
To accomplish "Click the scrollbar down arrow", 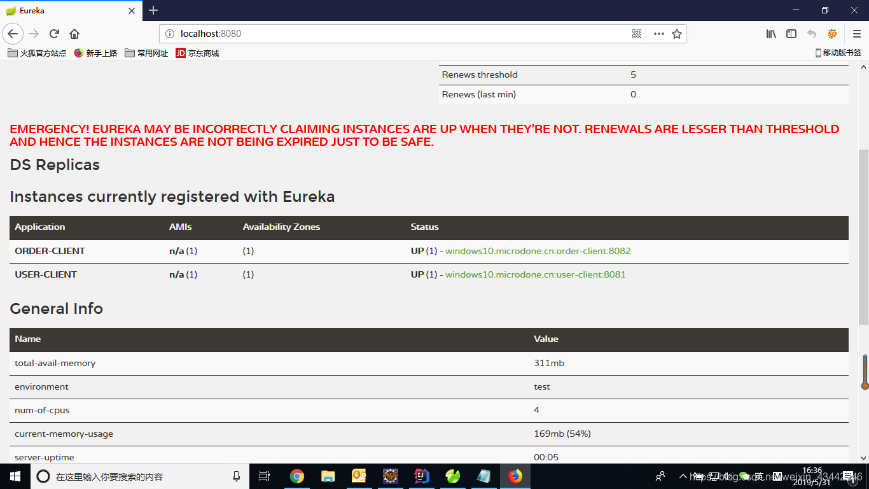I will [864, 457].
